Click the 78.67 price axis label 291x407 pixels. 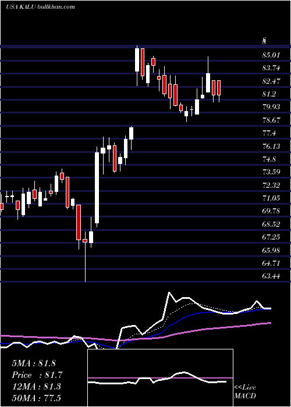(x=271, y=120)
